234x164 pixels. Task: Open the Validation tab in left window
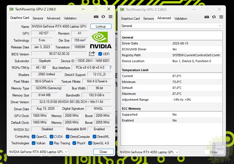[x=70, y=18]
